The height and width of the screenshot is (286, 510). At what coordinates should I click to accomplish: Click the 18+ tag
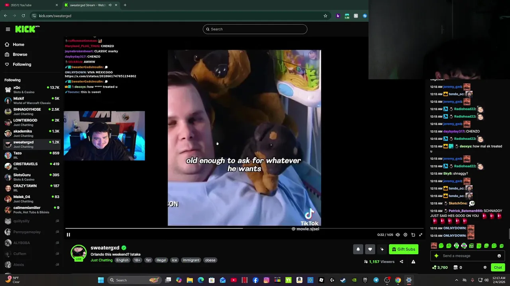click(x=137, y=260)
